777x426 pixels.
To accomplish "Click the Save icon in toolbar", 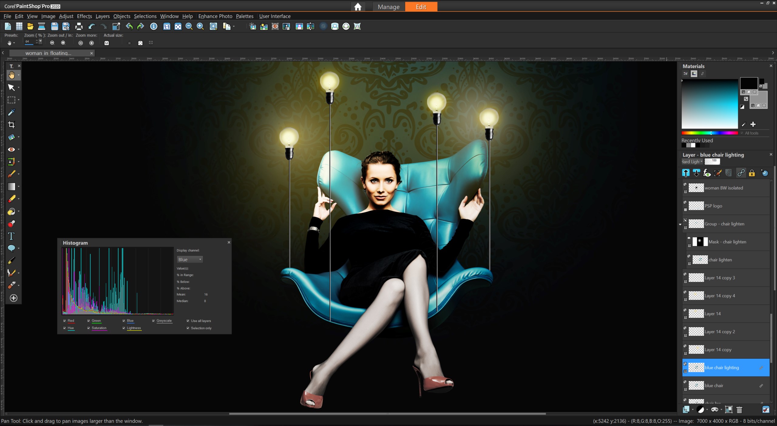I will [x=54, y=26].
